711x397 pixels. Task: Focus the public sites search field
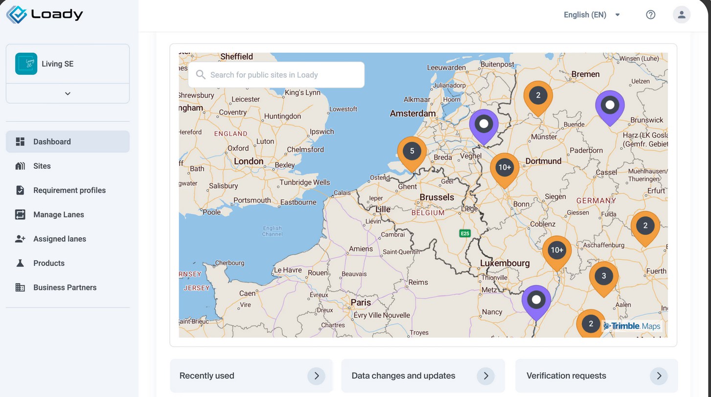click(281, 75)
